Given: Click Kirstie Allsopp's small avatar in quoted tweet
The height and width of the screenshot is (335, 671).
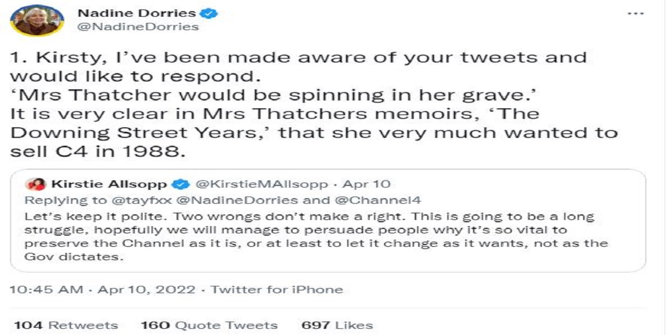Looking at the screenshot, I should coord(36,184).
